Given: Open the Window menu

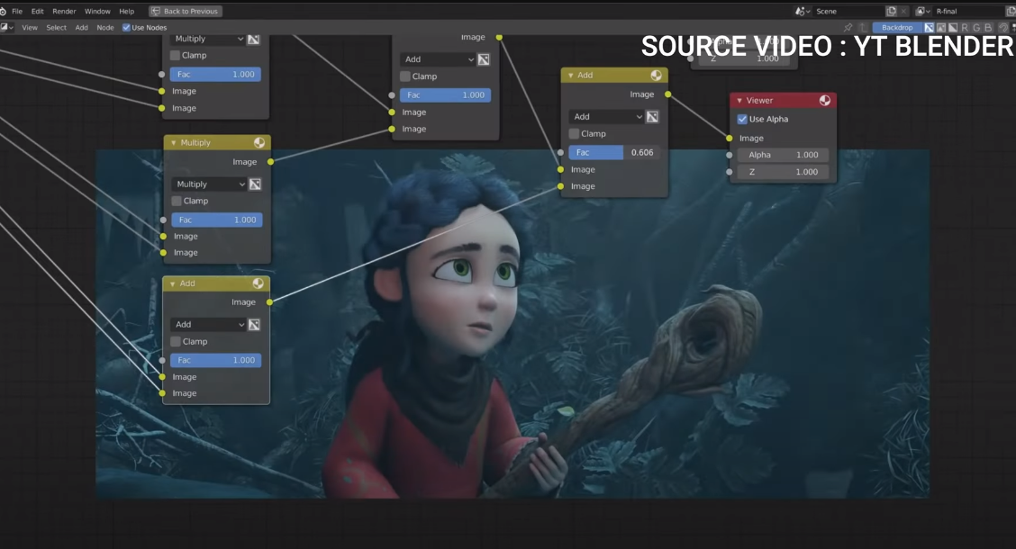Looking at the screenshot, I should coord(97,11).
